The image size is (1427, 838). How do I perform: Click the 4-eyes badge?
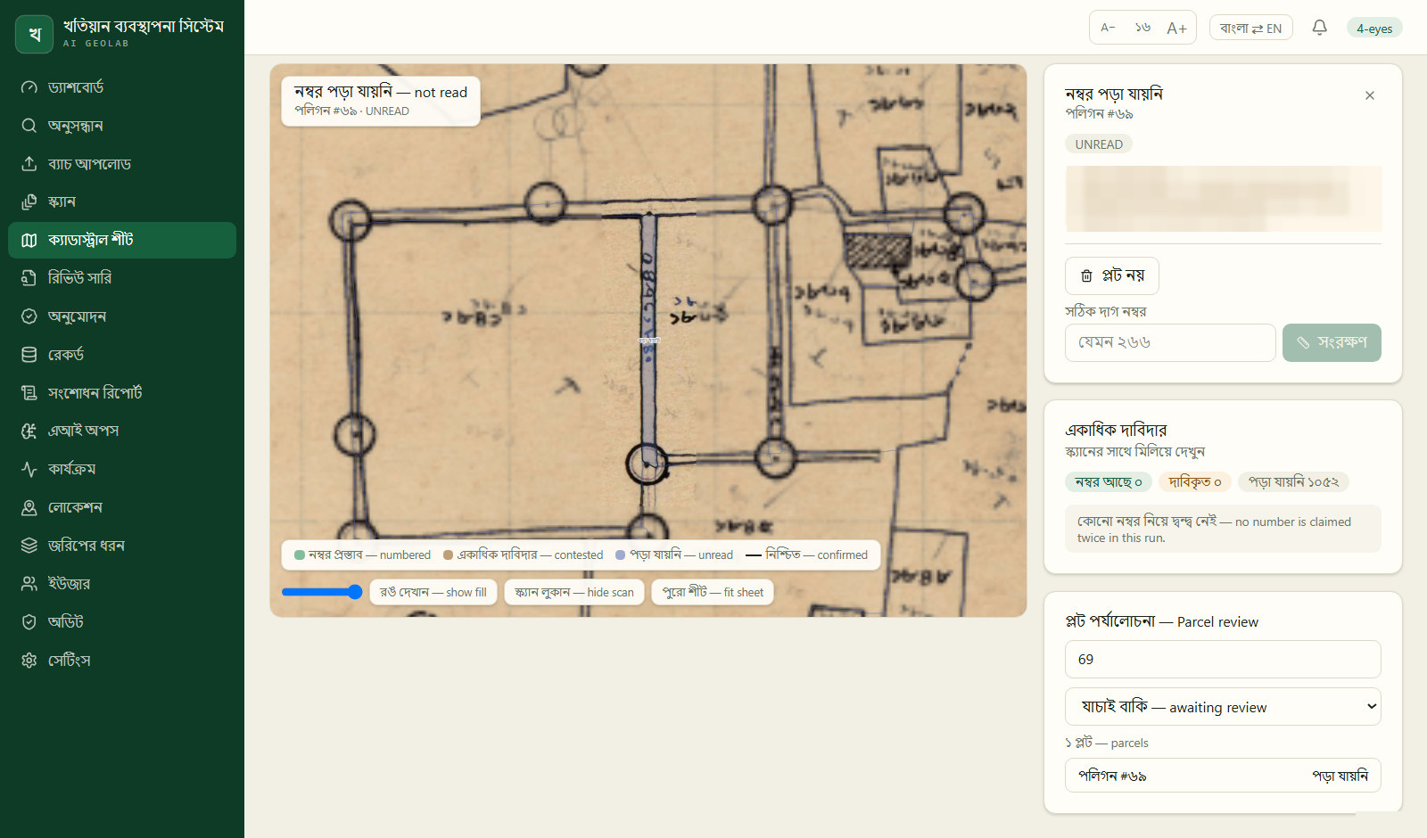1374,29
